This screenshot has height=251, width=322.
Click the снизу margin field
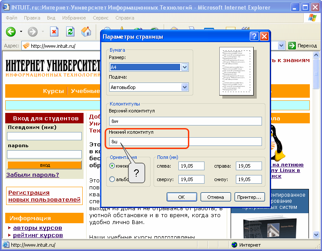[x=249, y=179]
